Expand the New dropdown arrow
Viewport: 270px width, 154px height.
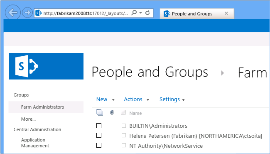[x=113, y=100]
